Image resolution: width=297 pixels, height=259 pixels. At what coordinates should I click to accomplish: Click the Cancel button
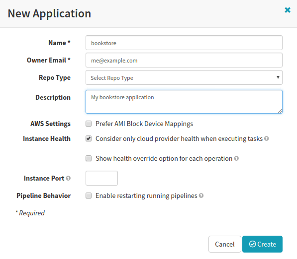click(225, 244)
